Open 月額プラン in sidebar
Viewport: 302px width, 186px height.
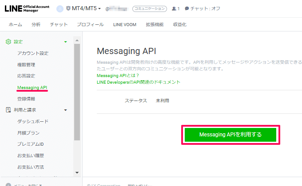tap(28, 133)
